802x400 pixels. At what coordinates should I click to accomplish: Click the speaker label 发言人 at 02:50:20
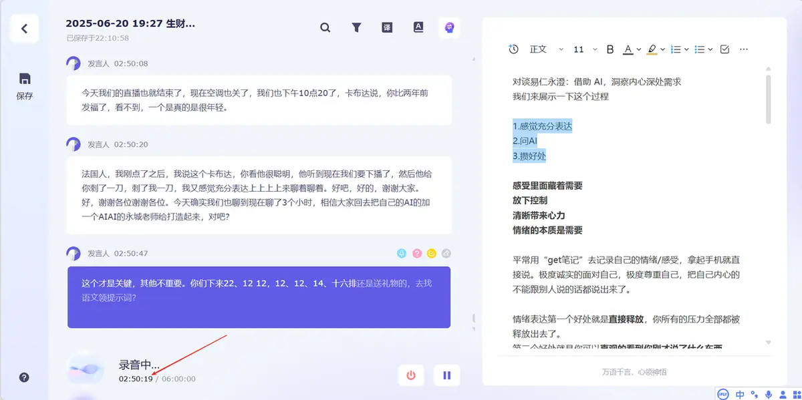pyautogui.click(x=98, y=144)
